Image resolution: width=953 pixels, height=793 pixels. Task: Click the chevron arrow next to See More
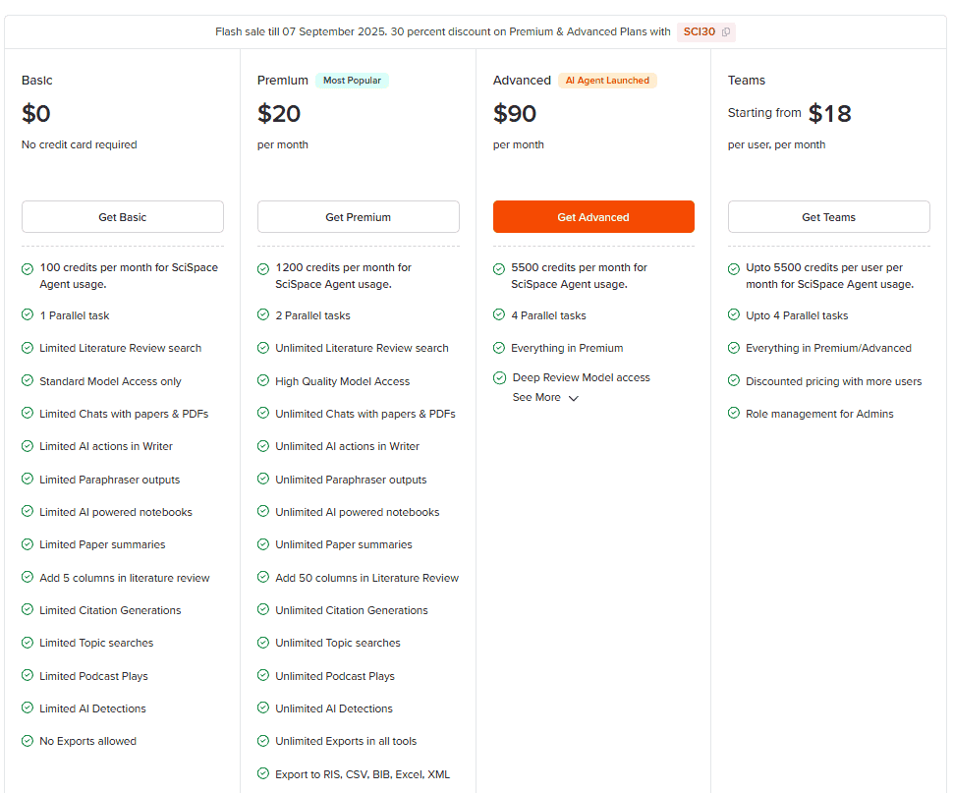point(574,398)
